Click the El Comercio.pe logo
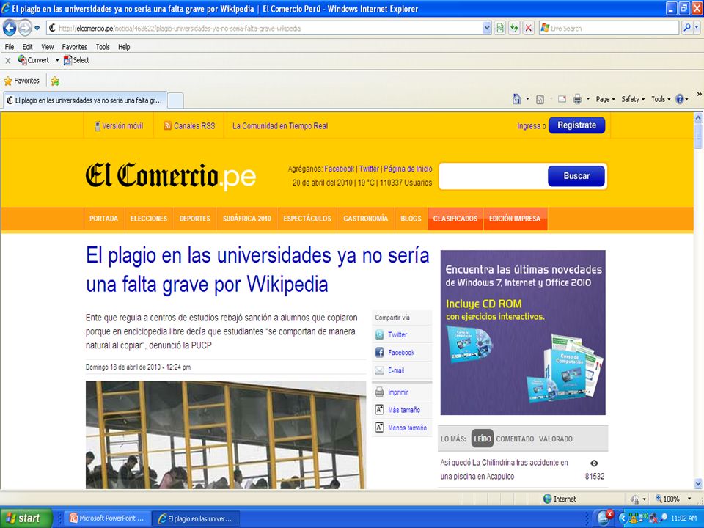 point(171,175)
